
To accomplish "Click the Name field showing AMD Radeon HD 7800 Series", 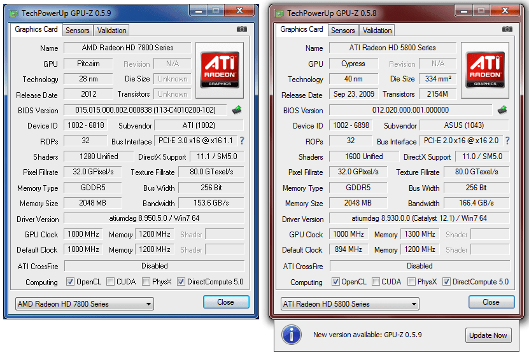I will 127,48.
